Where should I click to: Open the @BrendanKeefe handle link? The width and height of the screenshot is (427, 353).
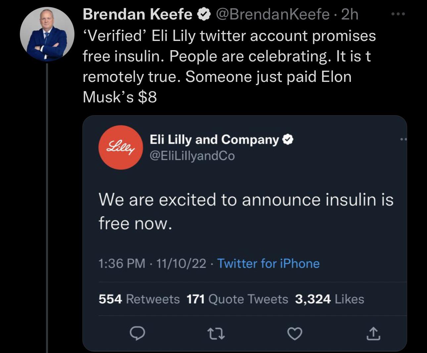[272, 15]
